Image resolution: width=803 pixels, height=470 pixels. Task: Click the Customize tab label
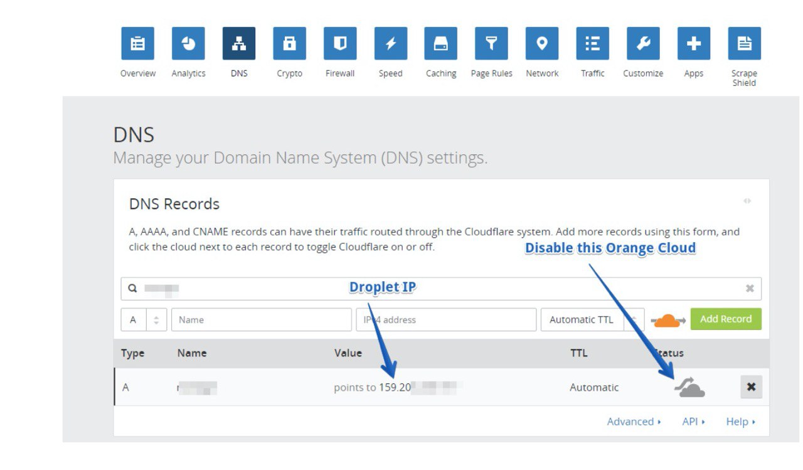(643, 73)
